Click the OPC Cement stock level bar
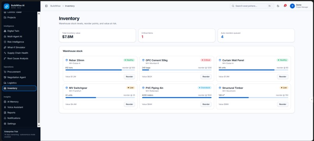Image resolution: width=314 pixels, height=141 pixels. (x=177, y=70)
